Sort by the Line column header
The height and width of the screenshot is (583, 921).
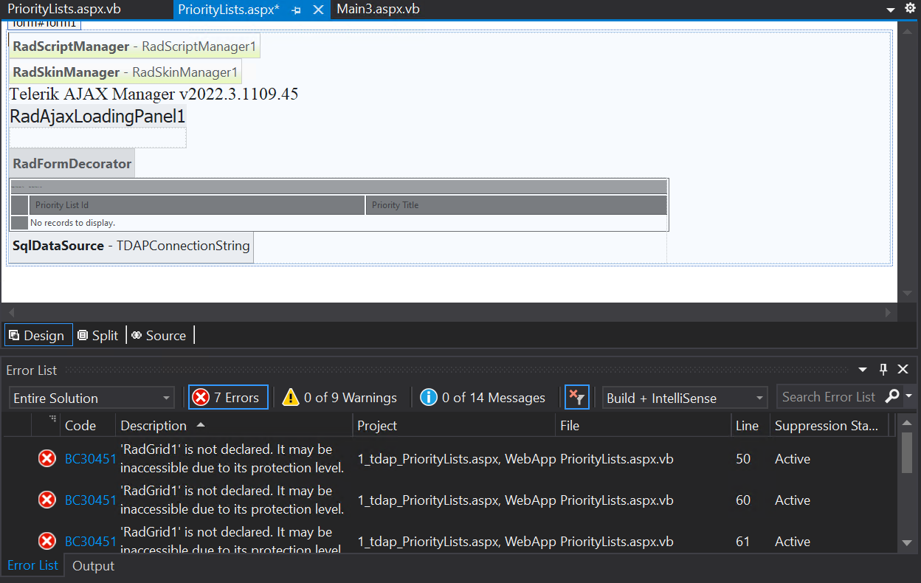point(749,425)
